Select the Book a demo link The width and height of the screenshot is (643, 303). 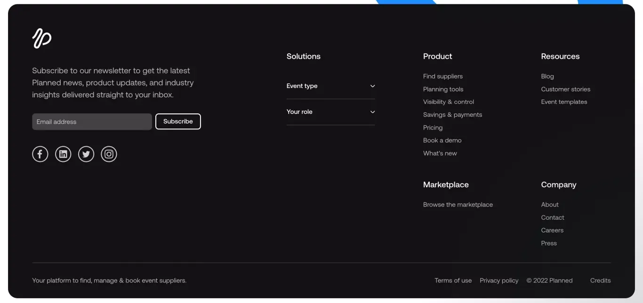pos(442,140)
